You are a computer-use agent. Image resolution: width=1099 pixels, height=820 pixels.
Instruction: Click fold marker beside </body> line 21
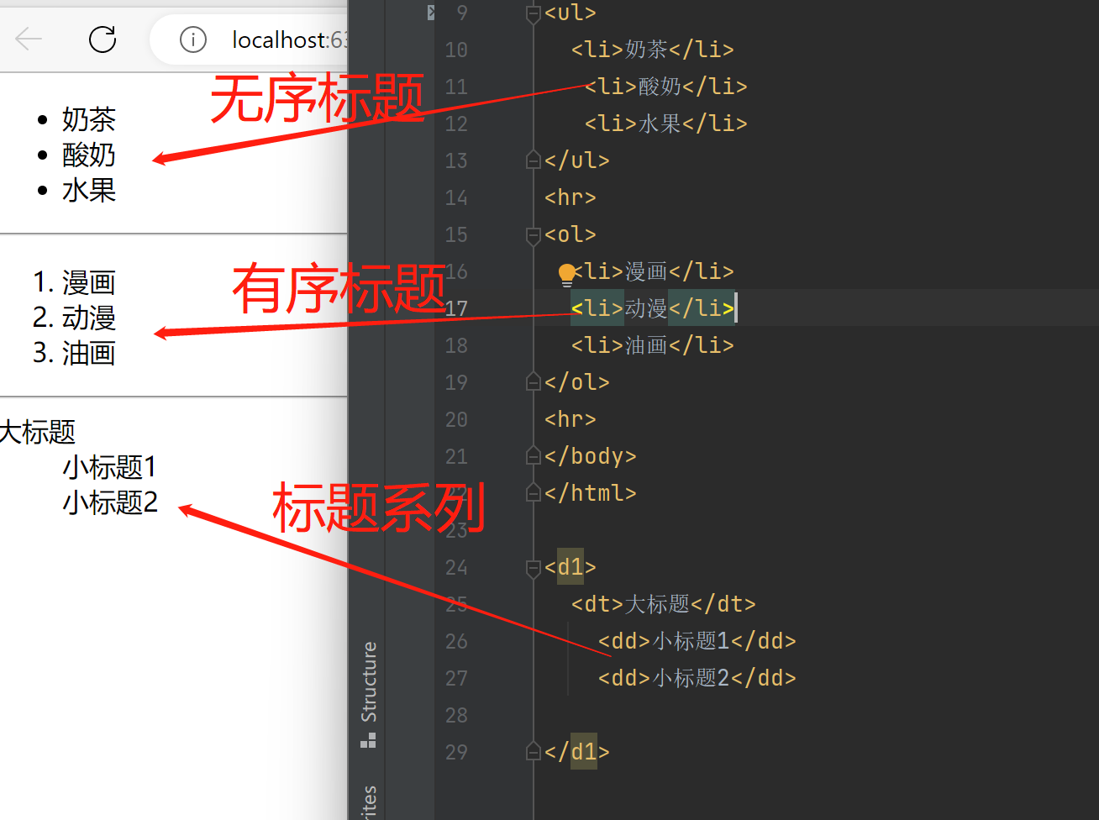(533, 455)
